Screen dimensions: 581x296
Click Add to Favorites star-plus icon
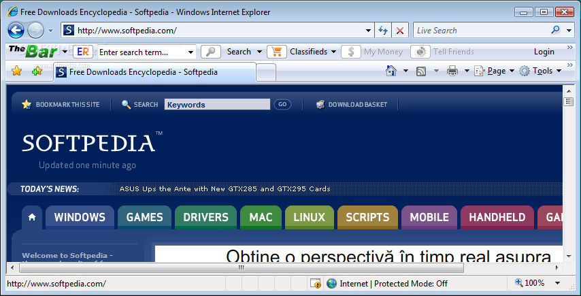click(37, 71)
